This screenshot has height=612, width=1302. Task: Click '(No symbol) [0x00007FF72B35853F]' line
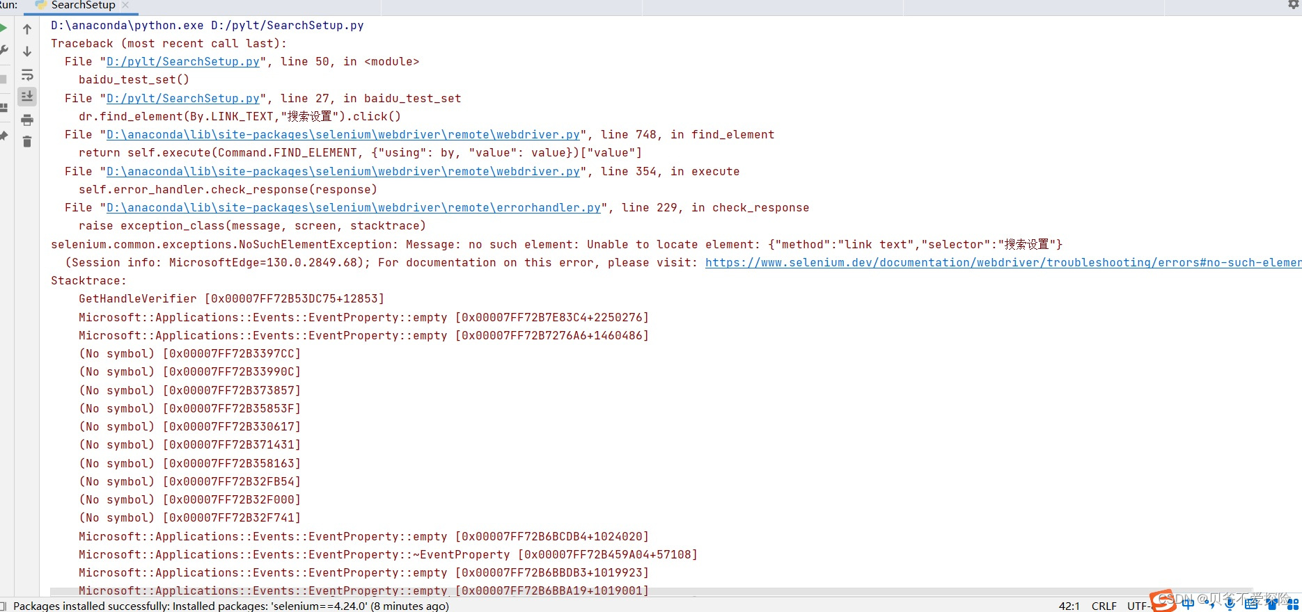189,409
